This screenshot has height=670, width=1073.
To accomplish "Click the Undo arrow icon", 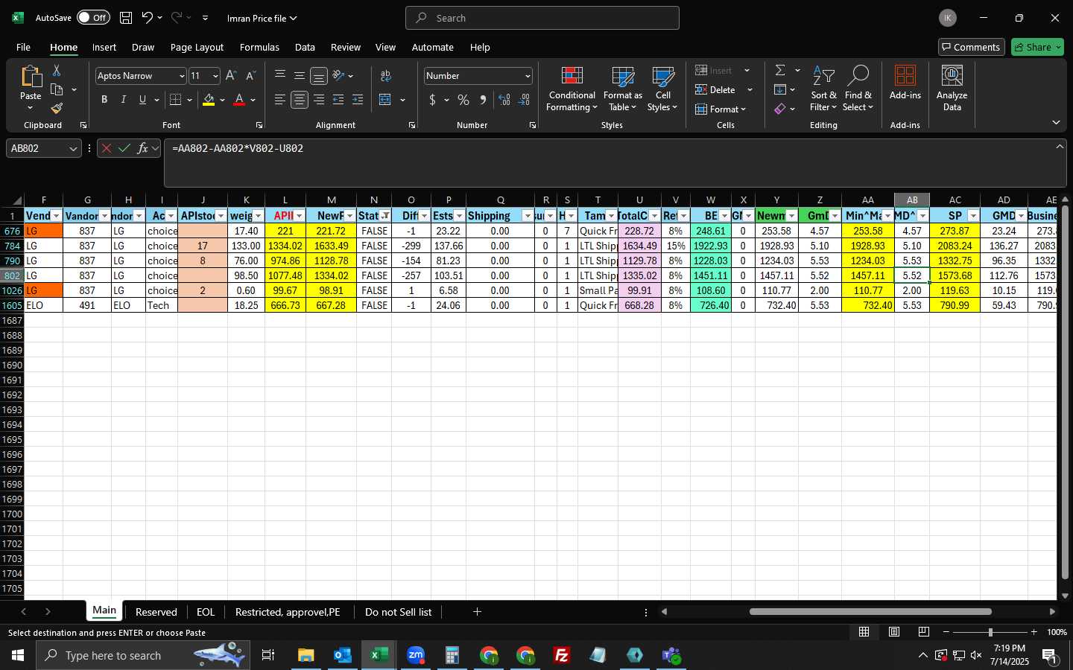I will click(x=148, y=18).
